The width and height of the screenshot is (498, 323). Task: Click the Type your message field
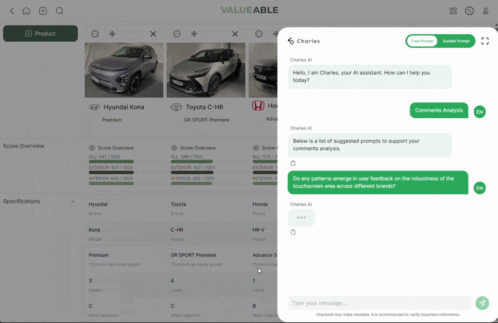(x=380, y=303)
